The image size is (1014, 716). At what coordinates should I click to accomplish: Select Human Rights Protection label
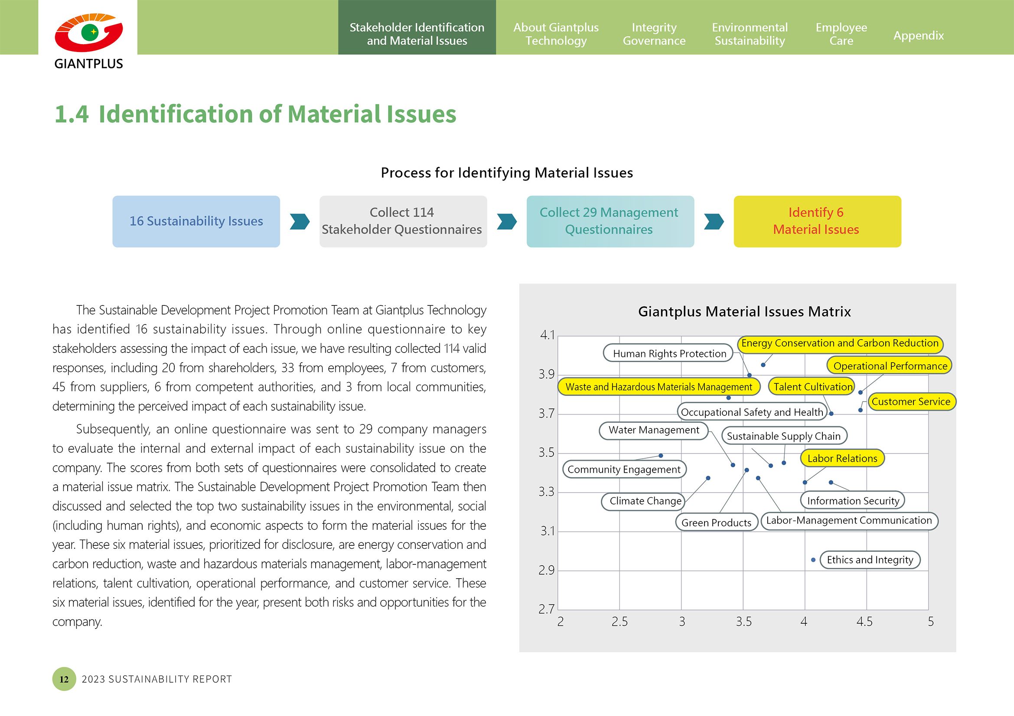click(x=668, y=353)
